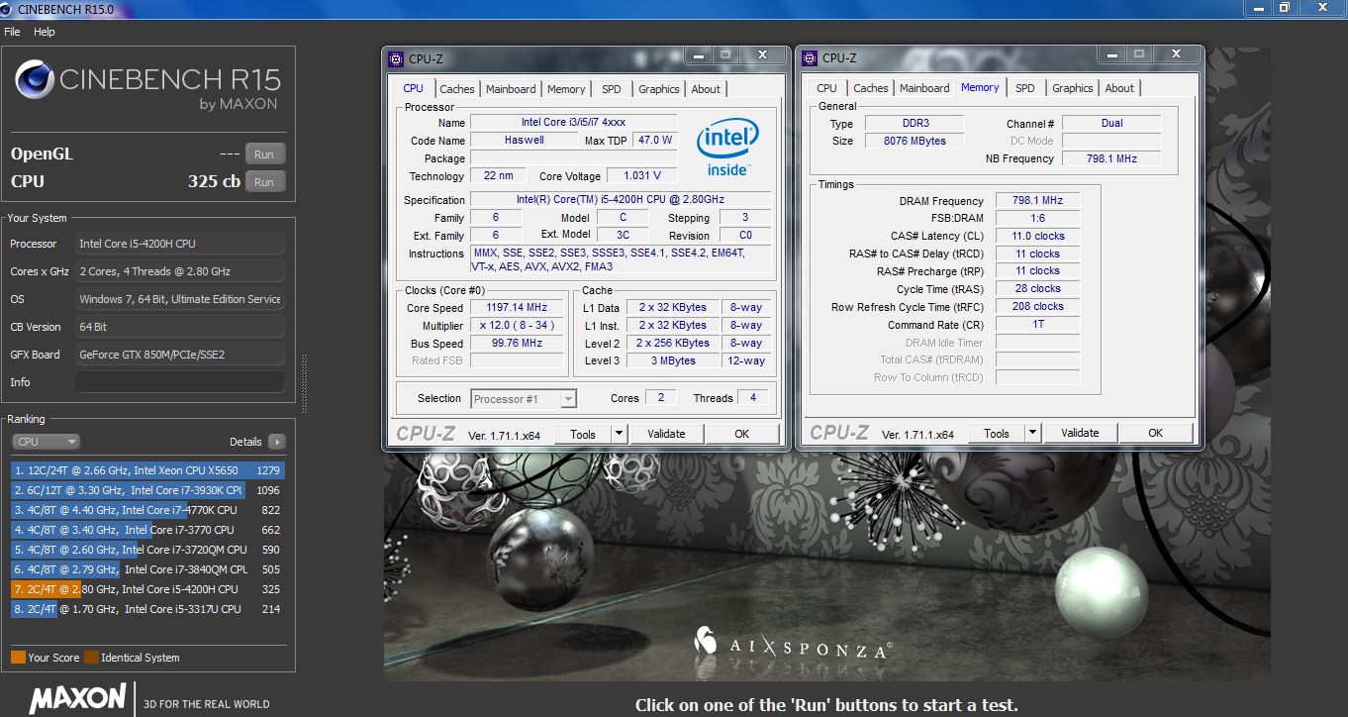Image resolution: width=1348 pixels, height=717 pixels.
Task: Click Validate in right CPU-Z window
Action: 1080,433
